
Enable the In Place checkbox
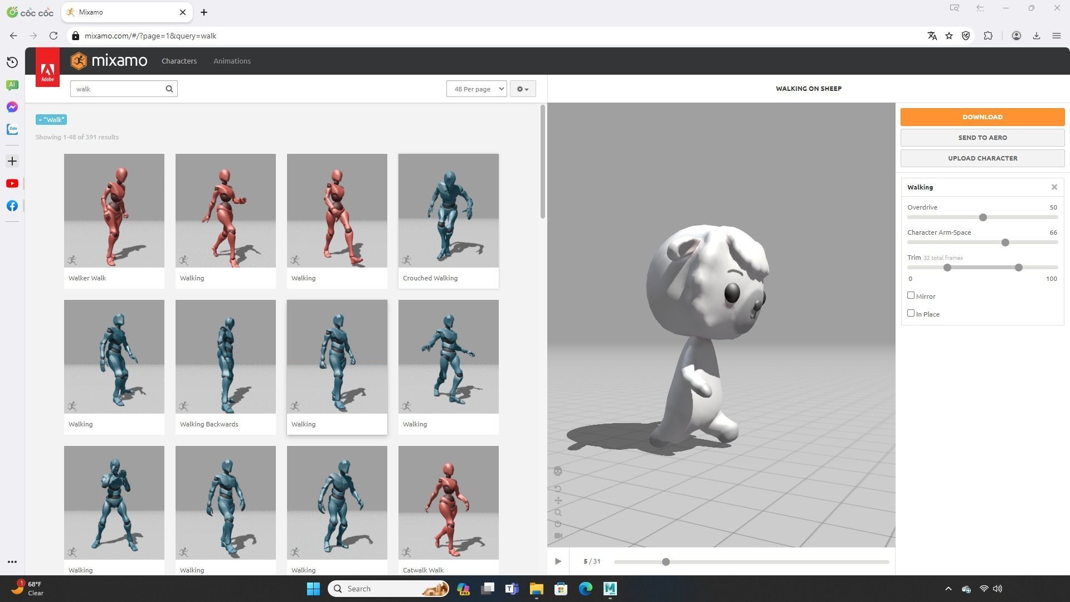pyautogui.click(x=911, y=313)
